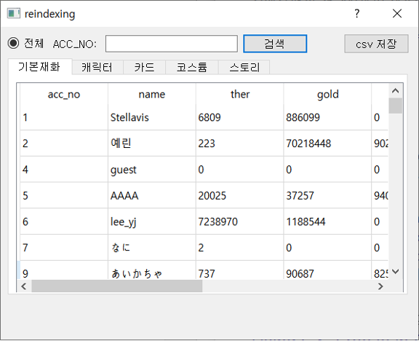Click the gold column header
Image resolution: width=419 pixels, height=341 pixels.
coord(327,94)
